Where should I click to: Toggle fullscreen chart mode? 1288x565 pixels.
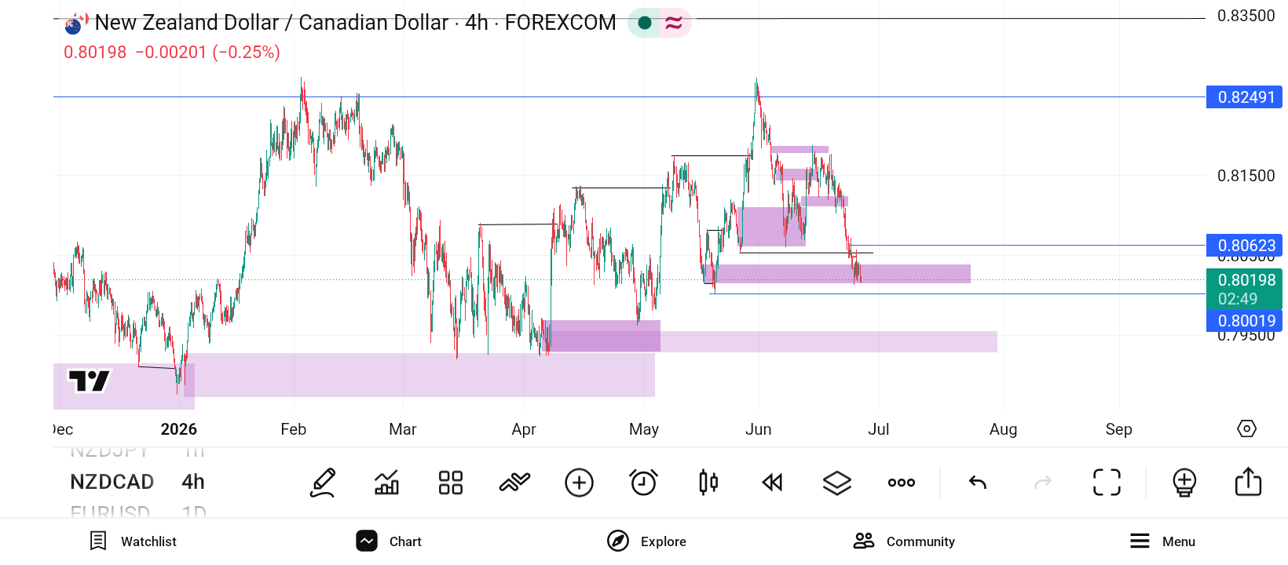tap(1107, 483)
